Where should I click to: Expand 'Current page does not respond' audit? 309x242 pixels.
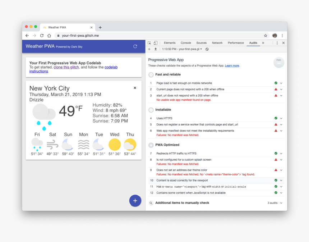281,89
